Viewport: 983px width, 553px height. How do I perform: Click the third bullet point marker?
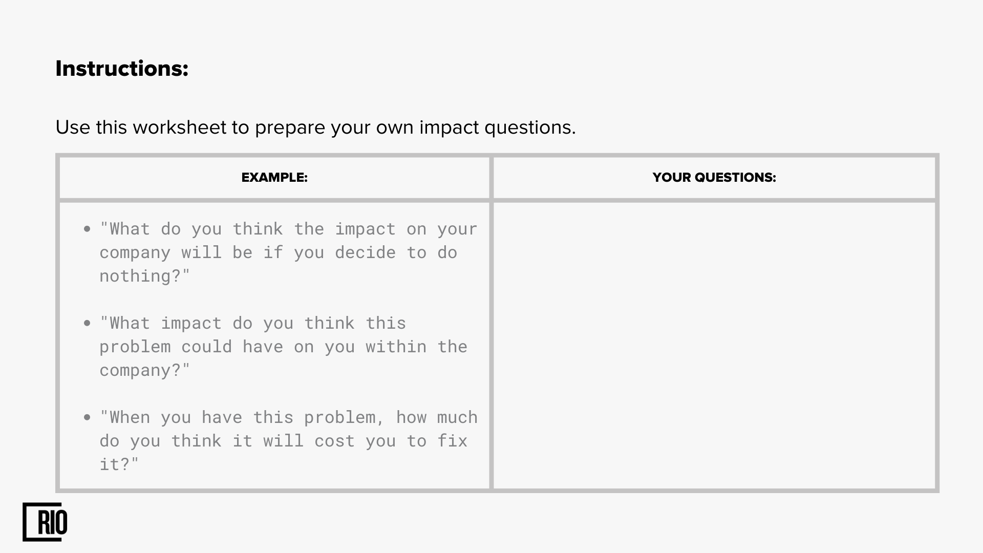(x=87, y=417)
